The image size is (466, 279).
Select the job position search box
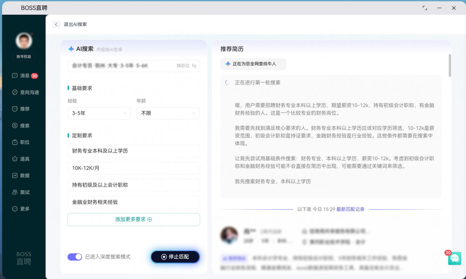point(134,66)
